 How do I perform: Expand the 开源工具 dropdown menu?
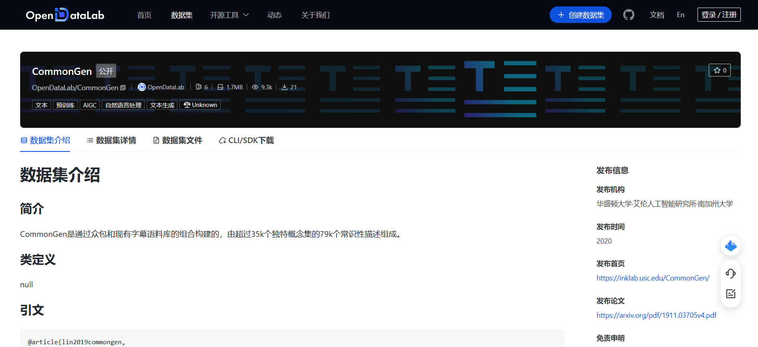coord(230,15)
